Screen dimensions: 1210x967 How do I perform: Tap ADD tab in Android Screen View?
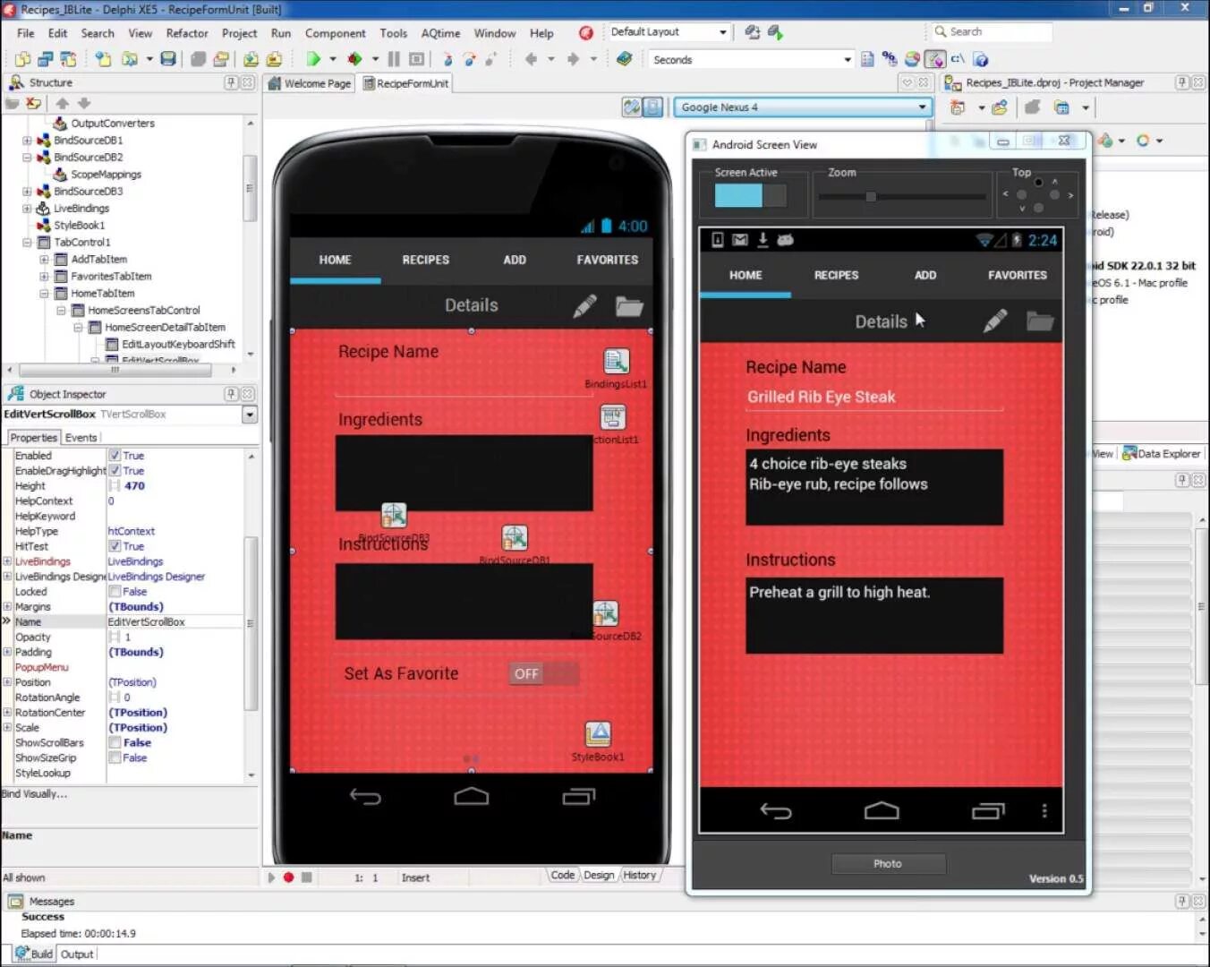tap(925, 275)
